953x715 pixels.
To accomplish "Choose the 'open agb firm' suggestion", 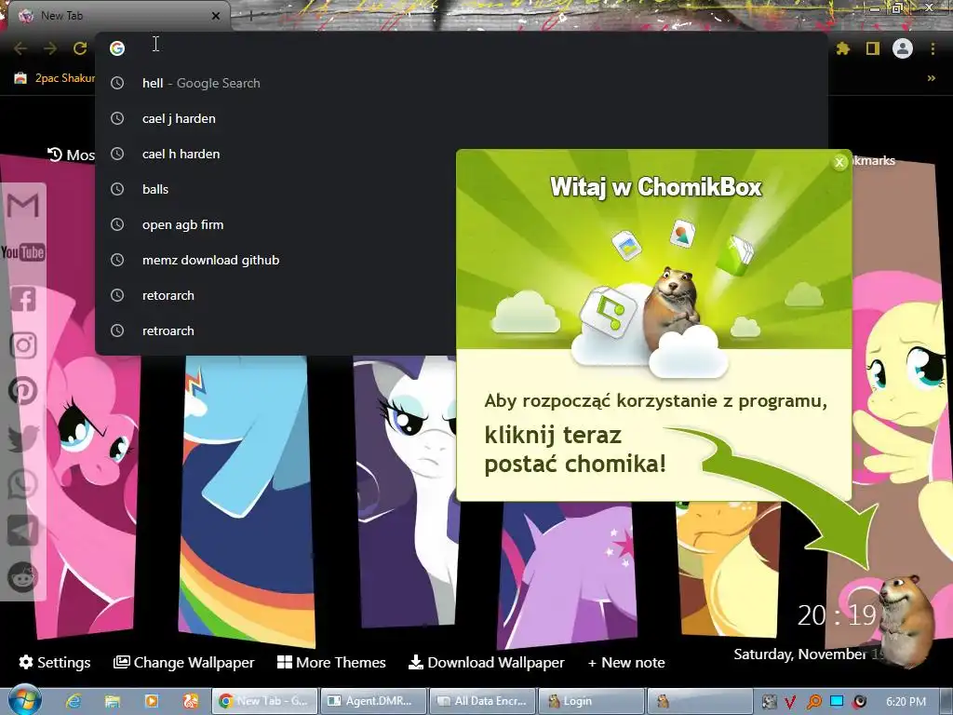I will (276, 224).
